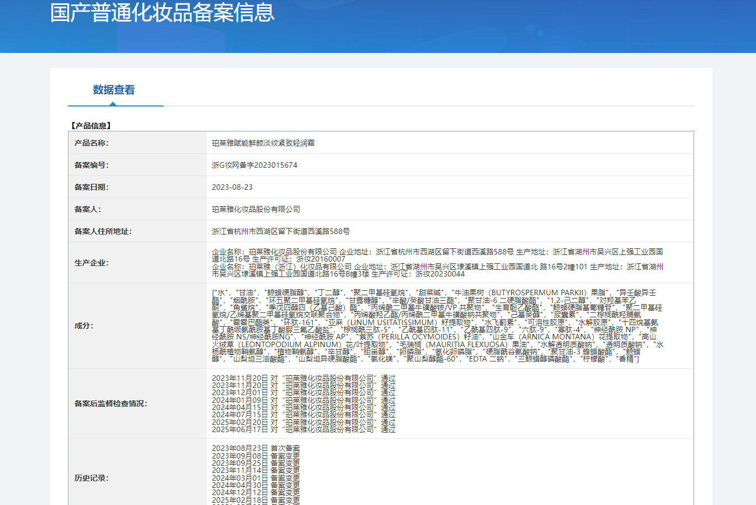Select production license number 浙妆20160007
Screen dimensions: 756x505
321,259
